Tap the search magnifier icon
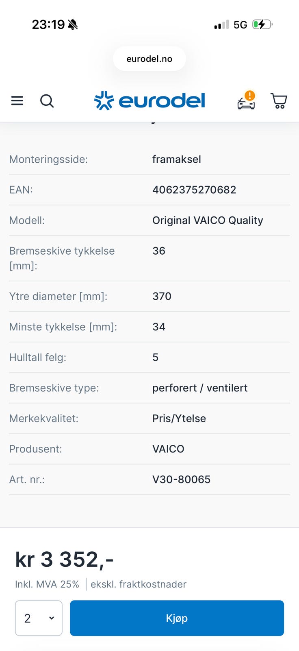The height and width of the screenshot is (651, 299). click(x=47, y=100)
